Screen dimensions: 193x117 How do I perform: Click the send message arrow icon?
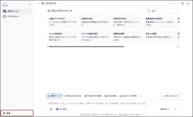tap(176, 109)
